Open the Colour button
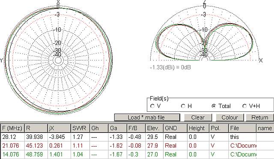274x159 pixels. tap(230, 117)
